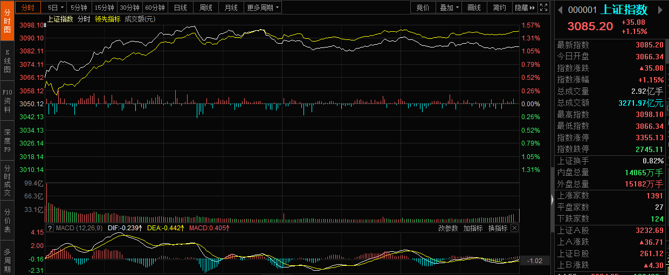669x275 pixels.
Task: Click 总成交额 value 3271.97亿元
Action: click(x=642, y=103)
